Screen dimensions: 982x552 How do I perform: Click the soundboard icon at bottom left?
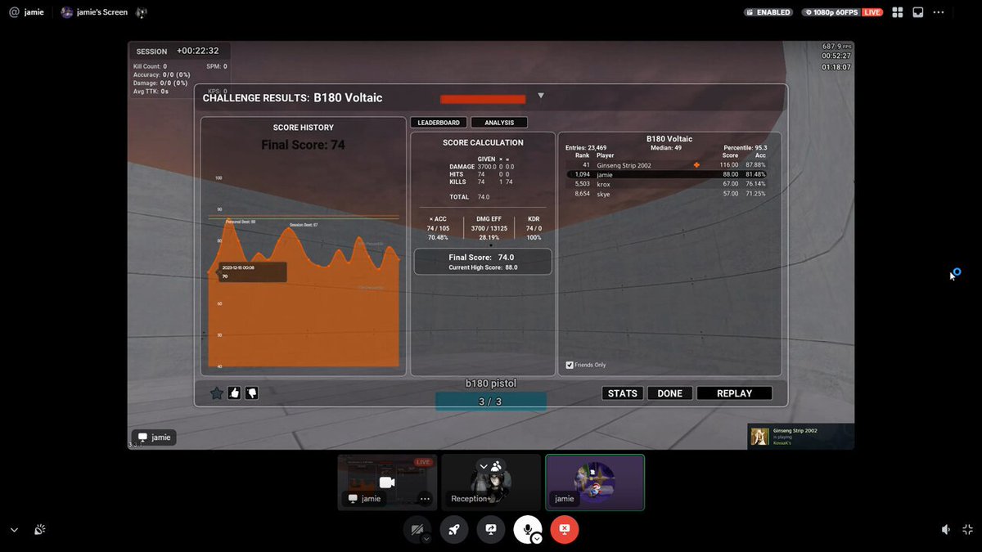click(x=39, y=530)
